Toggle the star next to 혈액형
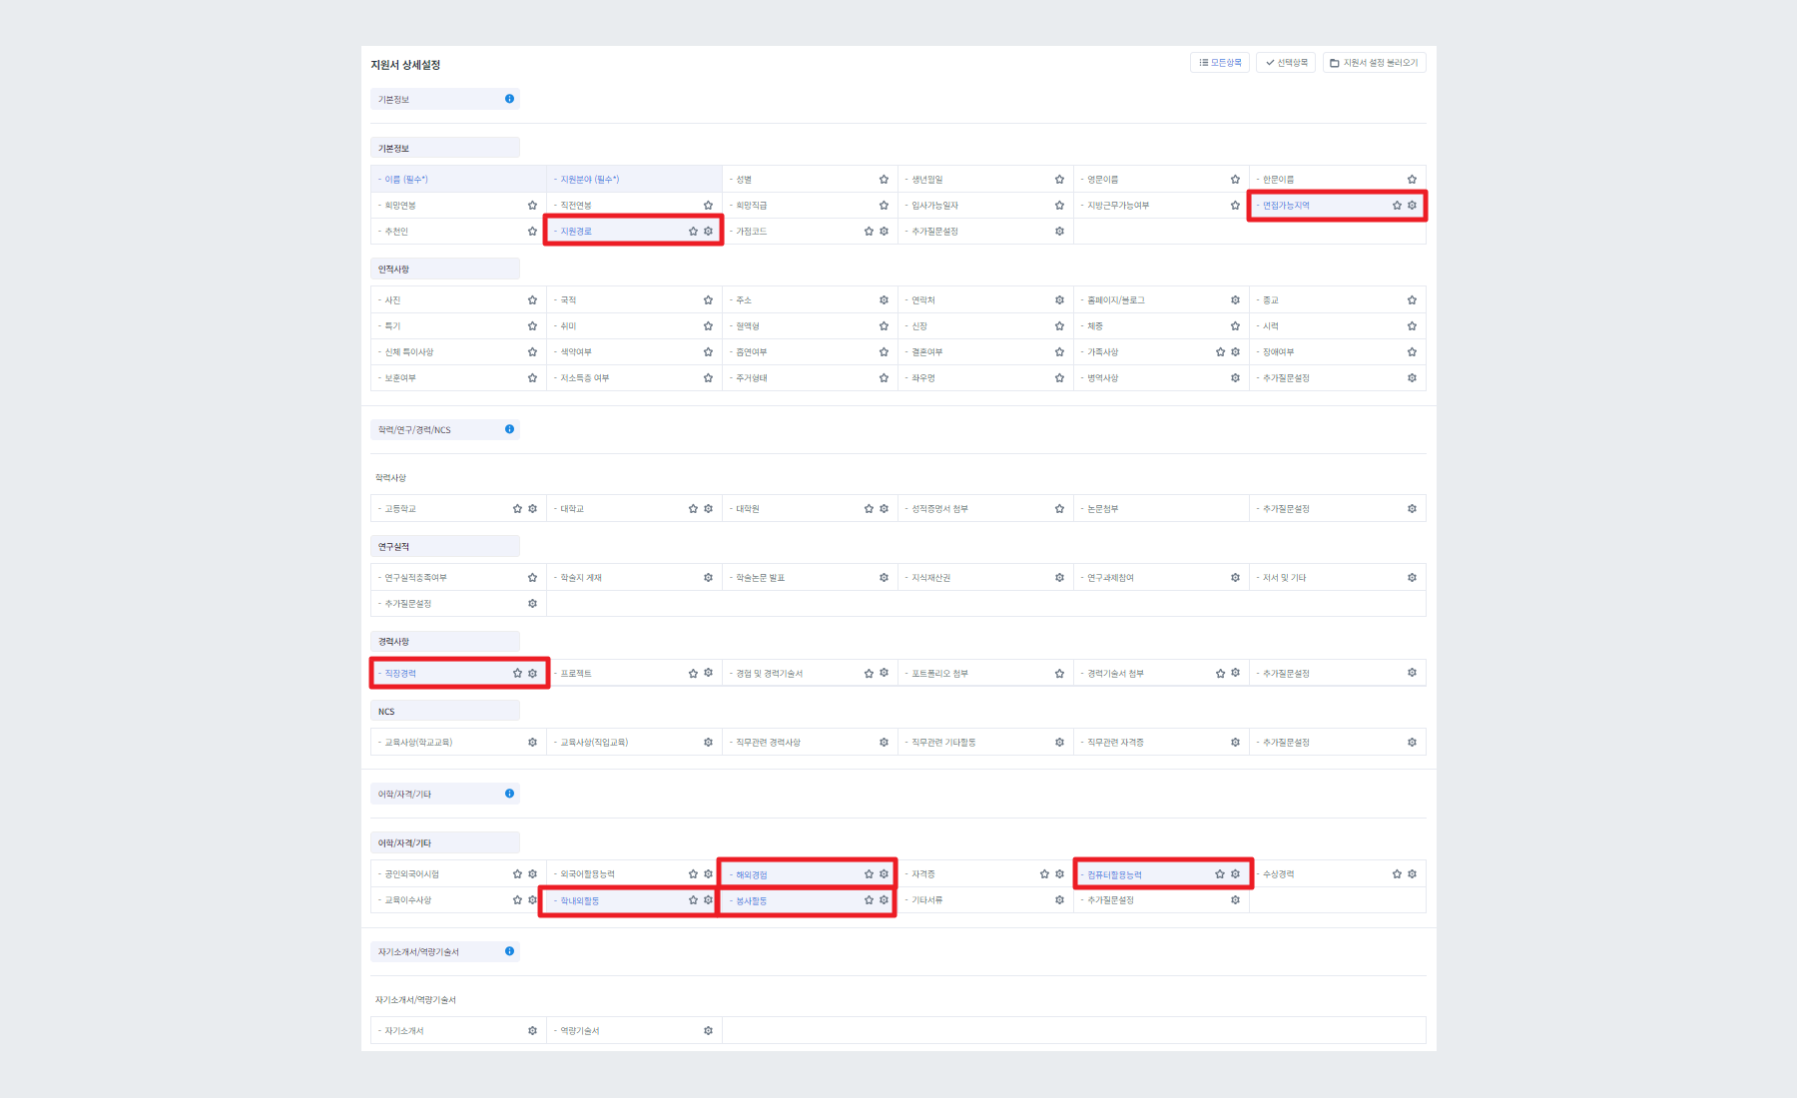The image size is (1797, 1098). point(884,326)
